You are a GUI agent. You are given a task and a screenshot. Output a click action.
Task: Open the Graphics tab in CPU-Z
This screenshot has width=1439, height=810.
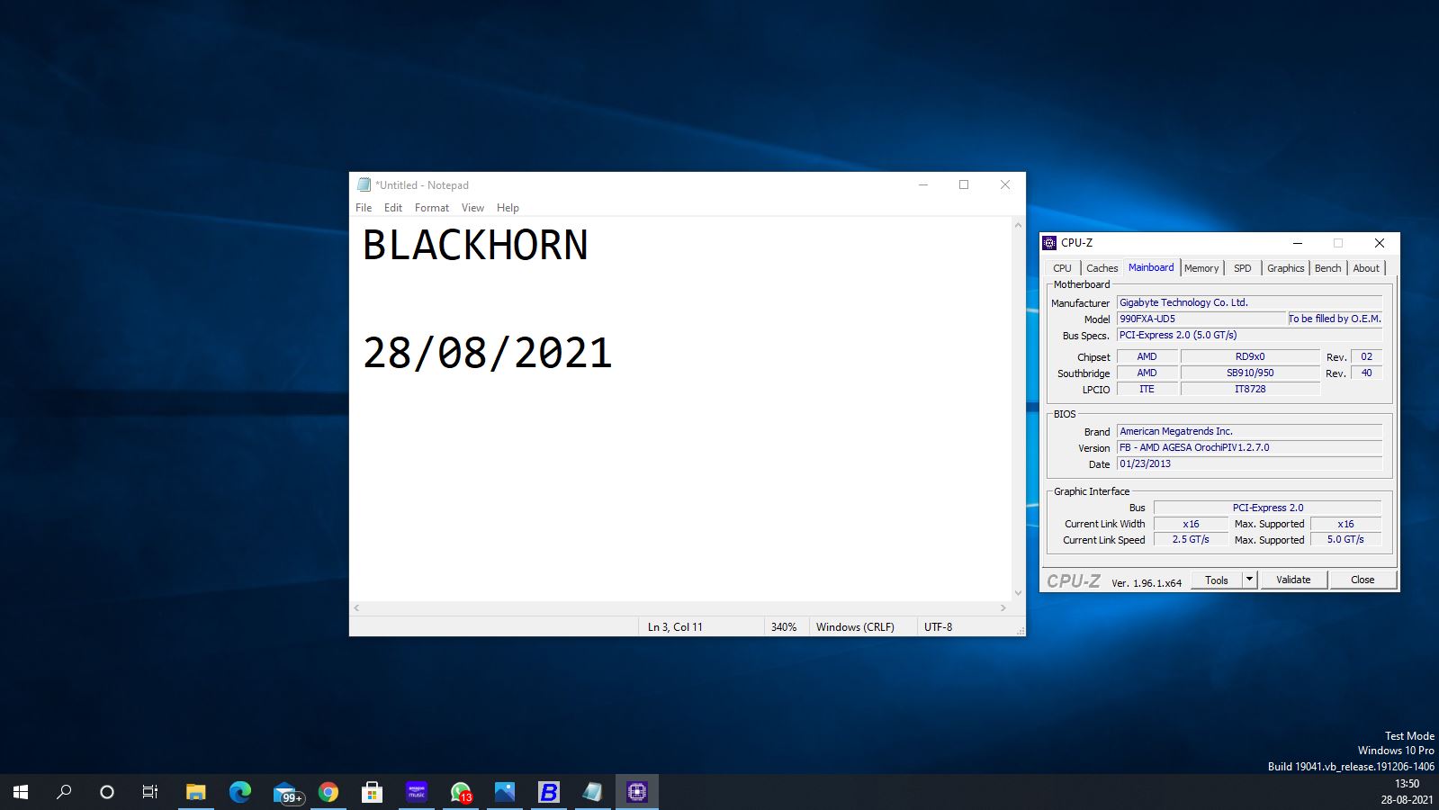pyautogui.click(x=1285, y=268)
